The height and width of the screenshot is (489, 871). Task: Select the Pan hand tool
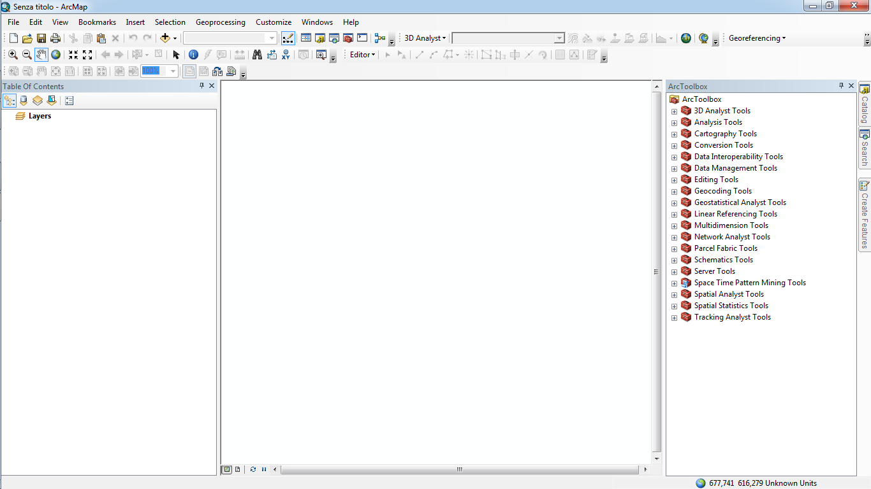coord(41,55)
